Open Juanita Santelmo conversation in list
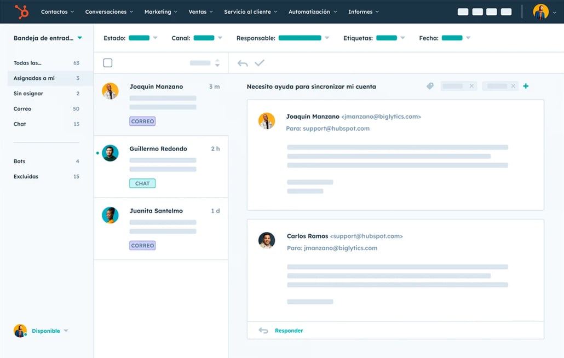 pyautogui.click(x=161, y=229)
